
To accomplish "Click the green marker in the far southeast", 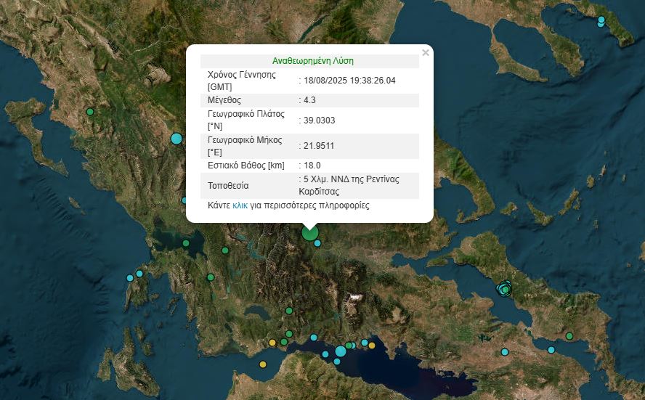I will tap(569, 336).
